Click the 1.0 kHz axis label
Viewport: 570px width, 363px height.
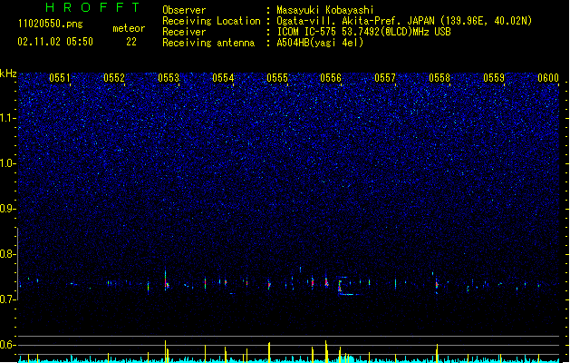[x=7, y=163]
